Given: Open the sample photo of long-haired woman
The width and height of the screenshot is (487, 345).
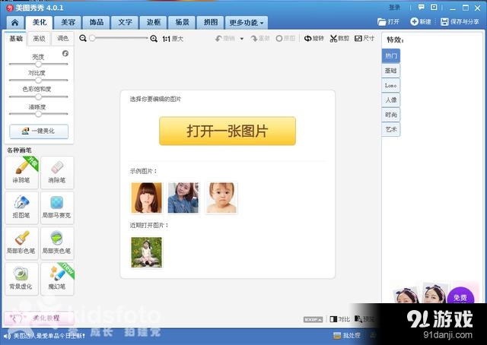Looking at the screenshot, I should pos(147,198).
